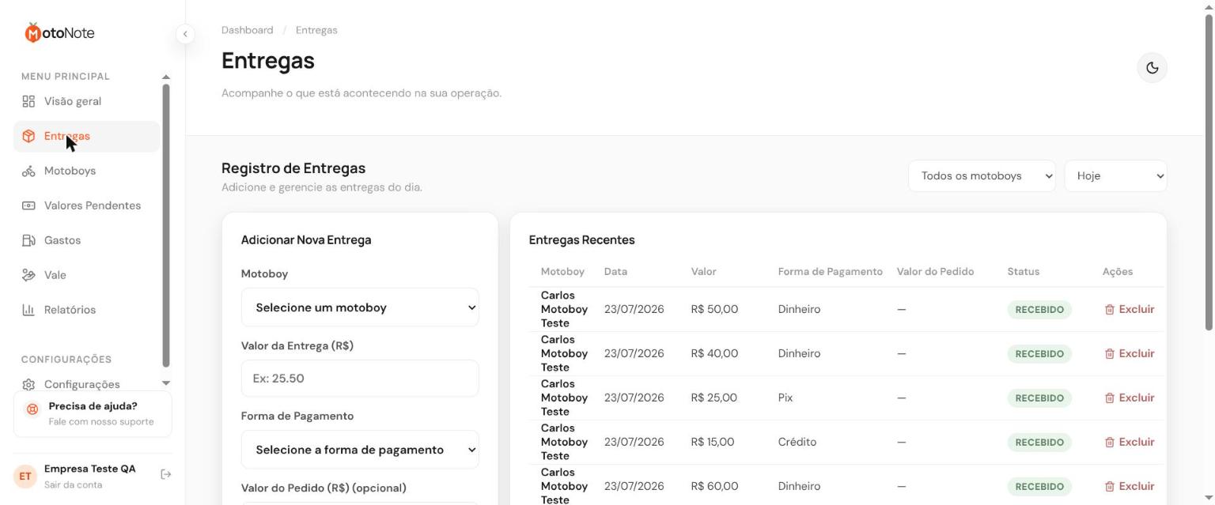Click the sidebar scroll up arrow

[x=166, y=77]
